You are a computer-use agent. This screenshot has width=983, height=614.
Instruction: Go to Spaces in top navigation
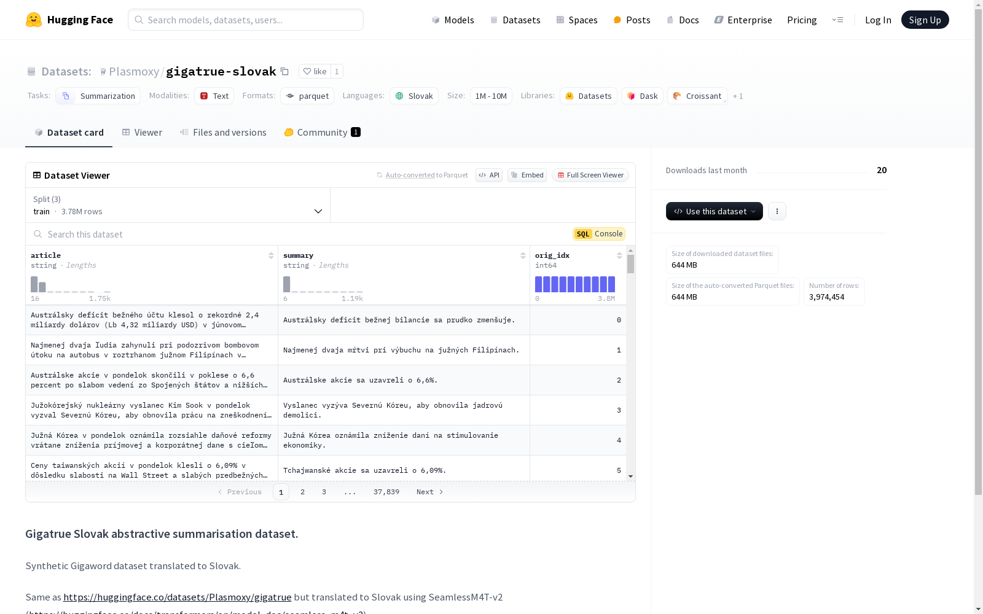click(x=576, y=20)
